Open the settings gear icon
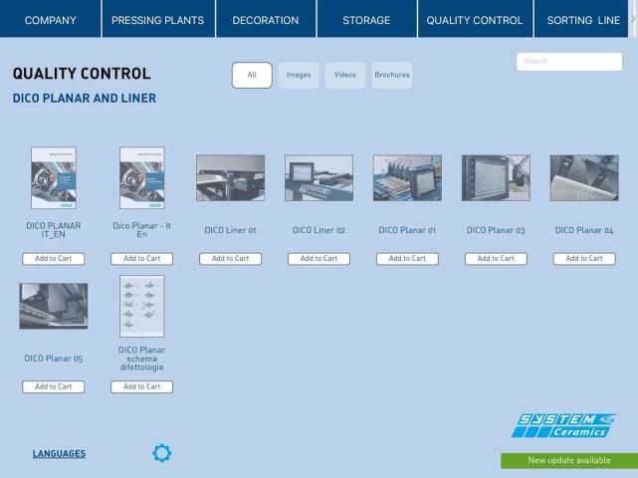638x478 pixels. coord(162,453)
